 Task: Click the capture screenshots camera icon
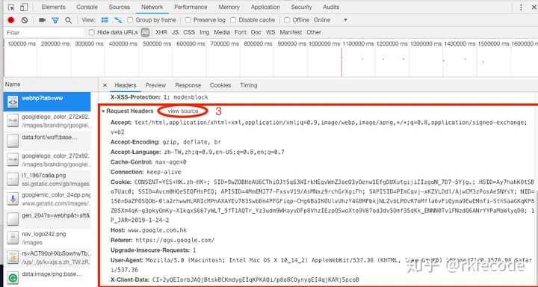pos(42,20)
